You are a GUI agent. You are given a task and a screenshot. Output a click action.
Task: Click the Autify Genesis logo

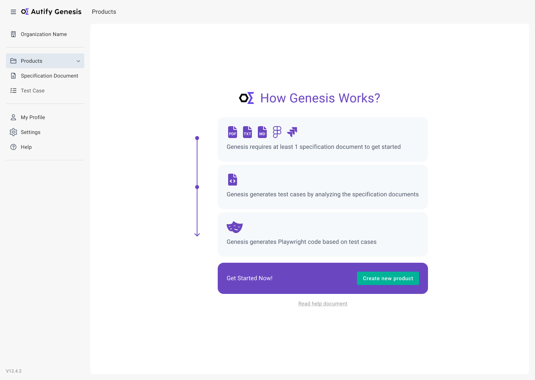click(x=51, y=12)
